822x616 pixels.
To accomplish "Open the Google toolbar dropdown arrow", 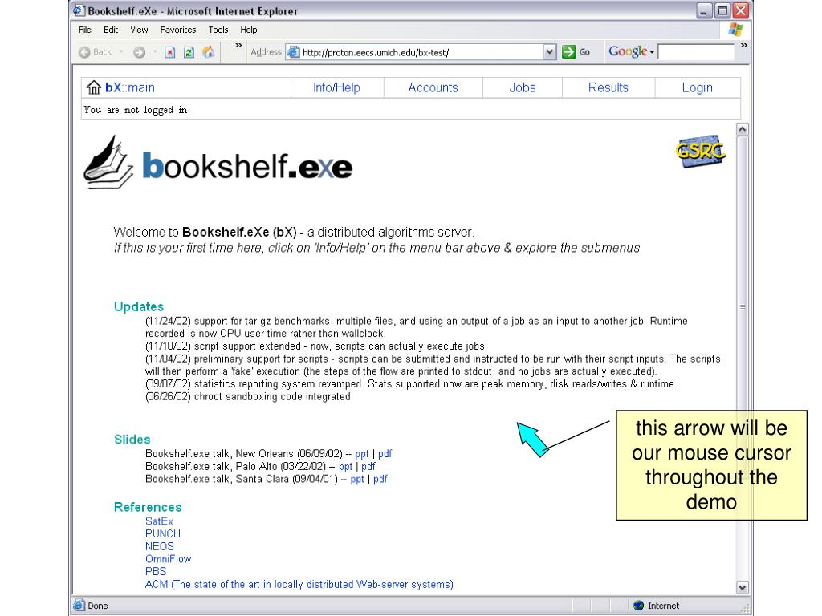I will click(x=652, y=52).
